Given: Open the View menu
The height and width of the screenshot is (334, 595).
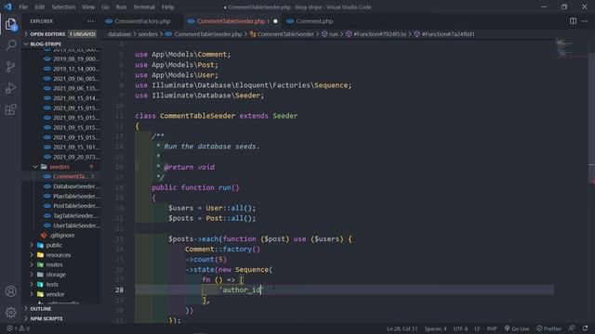Looking at the screenshot, I should (x=88, y=6).
